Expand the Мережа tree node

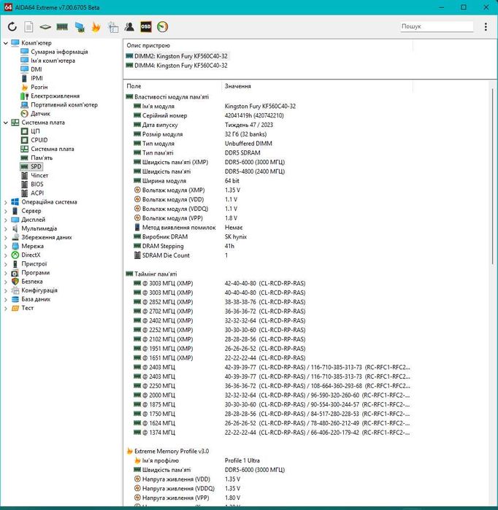coord(6,247)
